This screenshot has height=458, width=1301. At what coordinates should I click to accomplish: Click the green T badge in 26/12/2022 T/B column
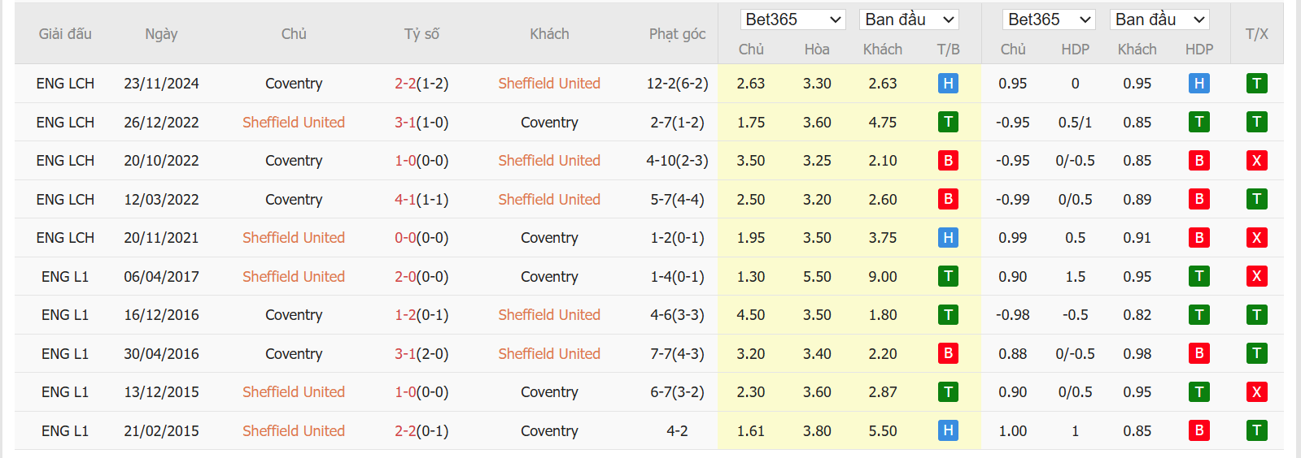948,123
